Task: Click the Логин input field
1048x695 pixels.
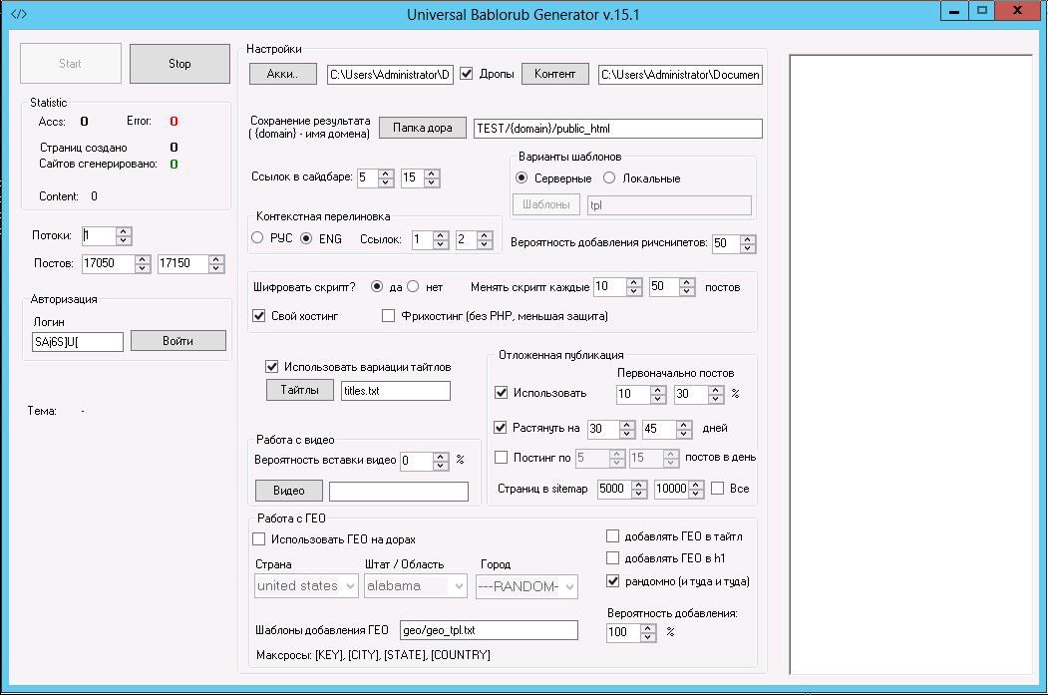Action: point(78,341)
